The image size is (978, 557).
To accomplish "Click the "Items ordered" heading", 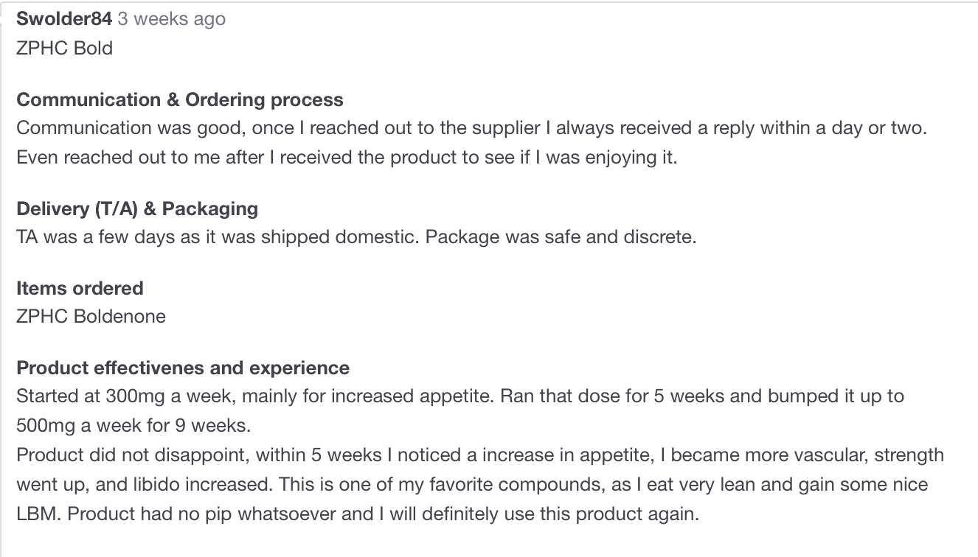I will 80,288.
